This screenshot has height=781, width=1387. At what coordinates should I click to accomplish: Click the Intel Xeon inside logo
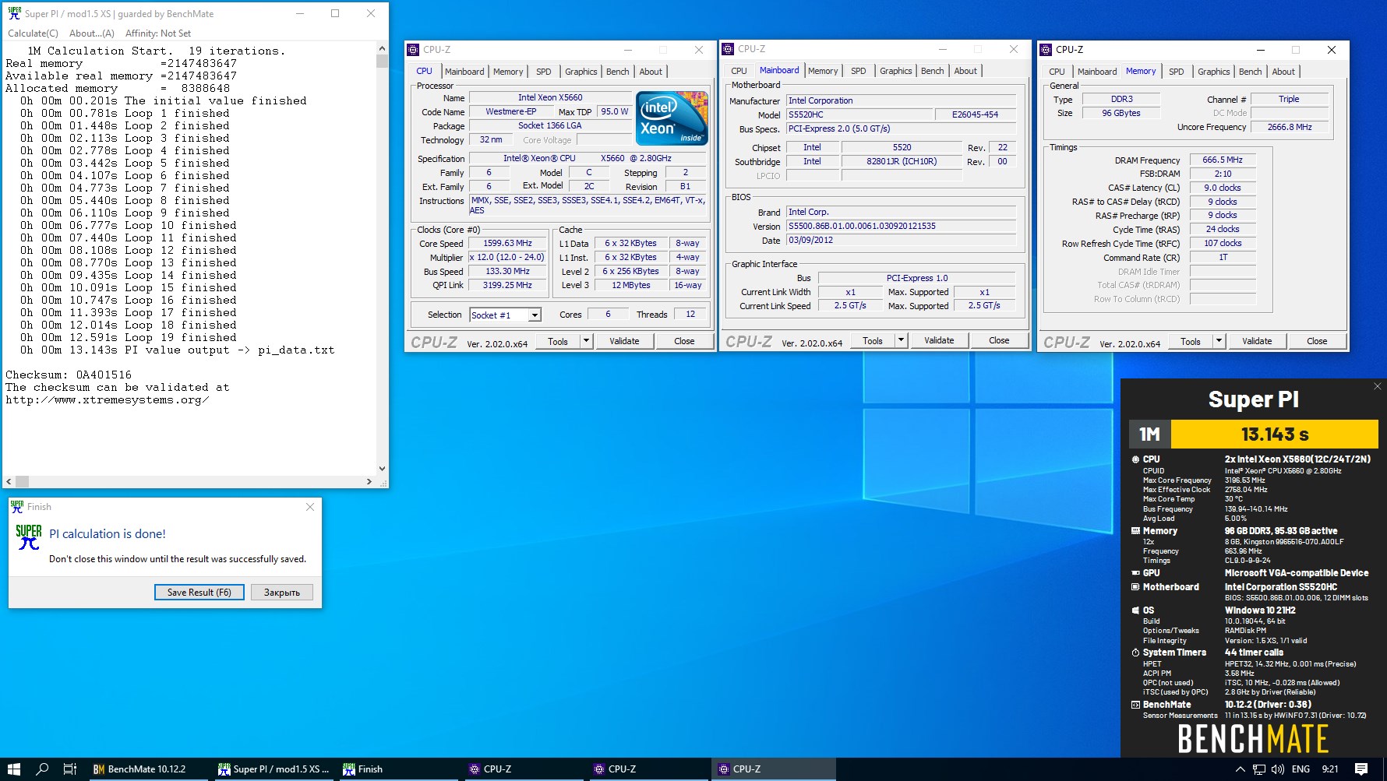coord(672,118)
